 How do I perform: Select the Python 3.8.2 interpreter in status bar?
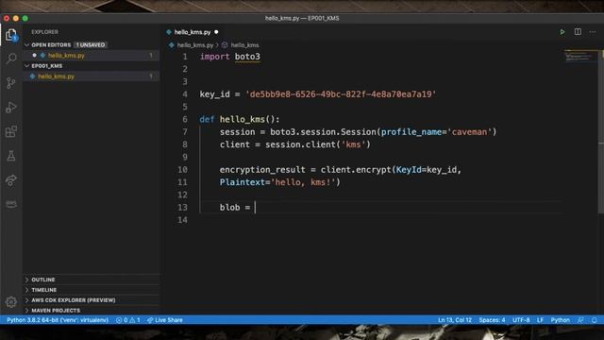58,320
